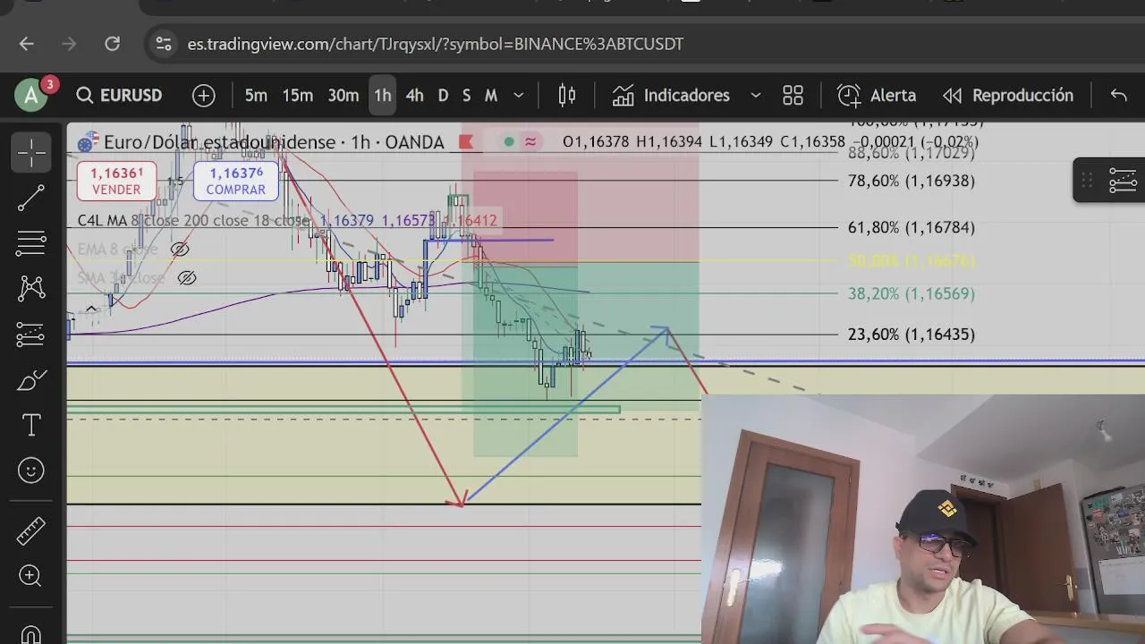Create an Alerta alert

877,95
